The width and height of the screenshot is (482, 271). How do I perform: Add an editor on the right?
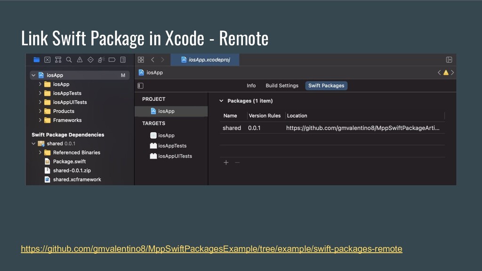coord(449,60)
